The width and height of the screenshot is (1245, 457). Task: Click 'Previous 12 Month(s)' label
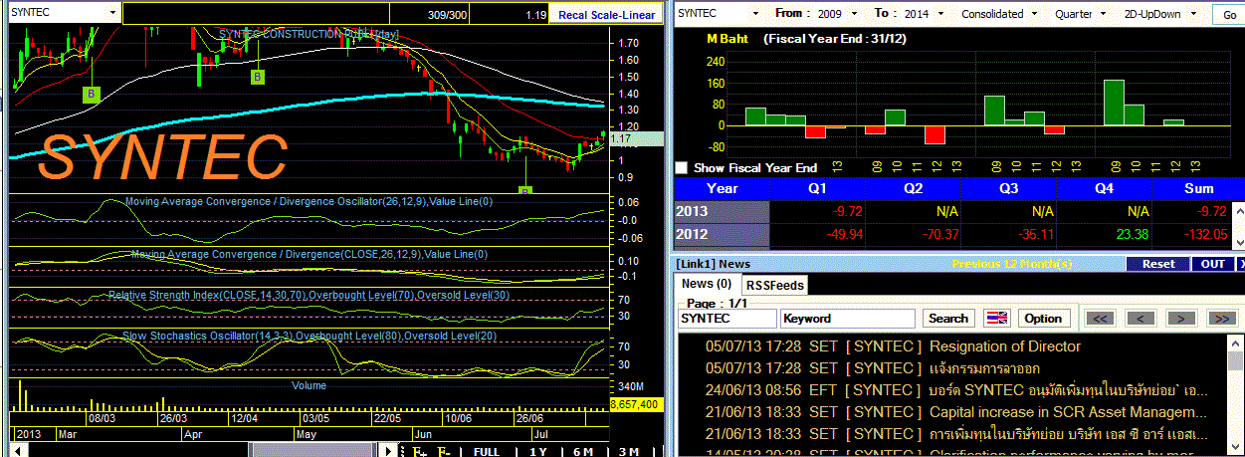1012,264
